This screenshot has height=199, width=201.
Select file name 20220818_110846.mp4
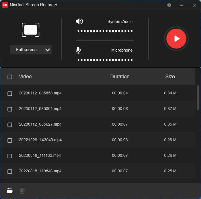(40, 171)
